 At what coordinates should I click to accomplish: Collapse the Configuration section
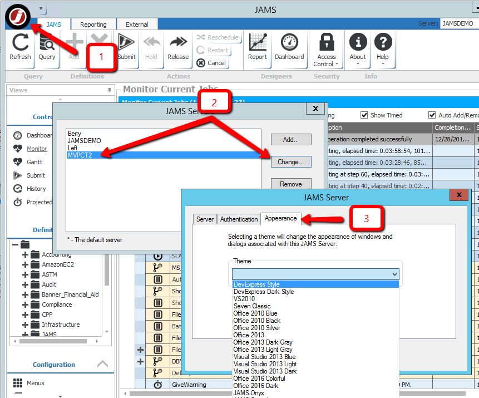pos(102,363)
